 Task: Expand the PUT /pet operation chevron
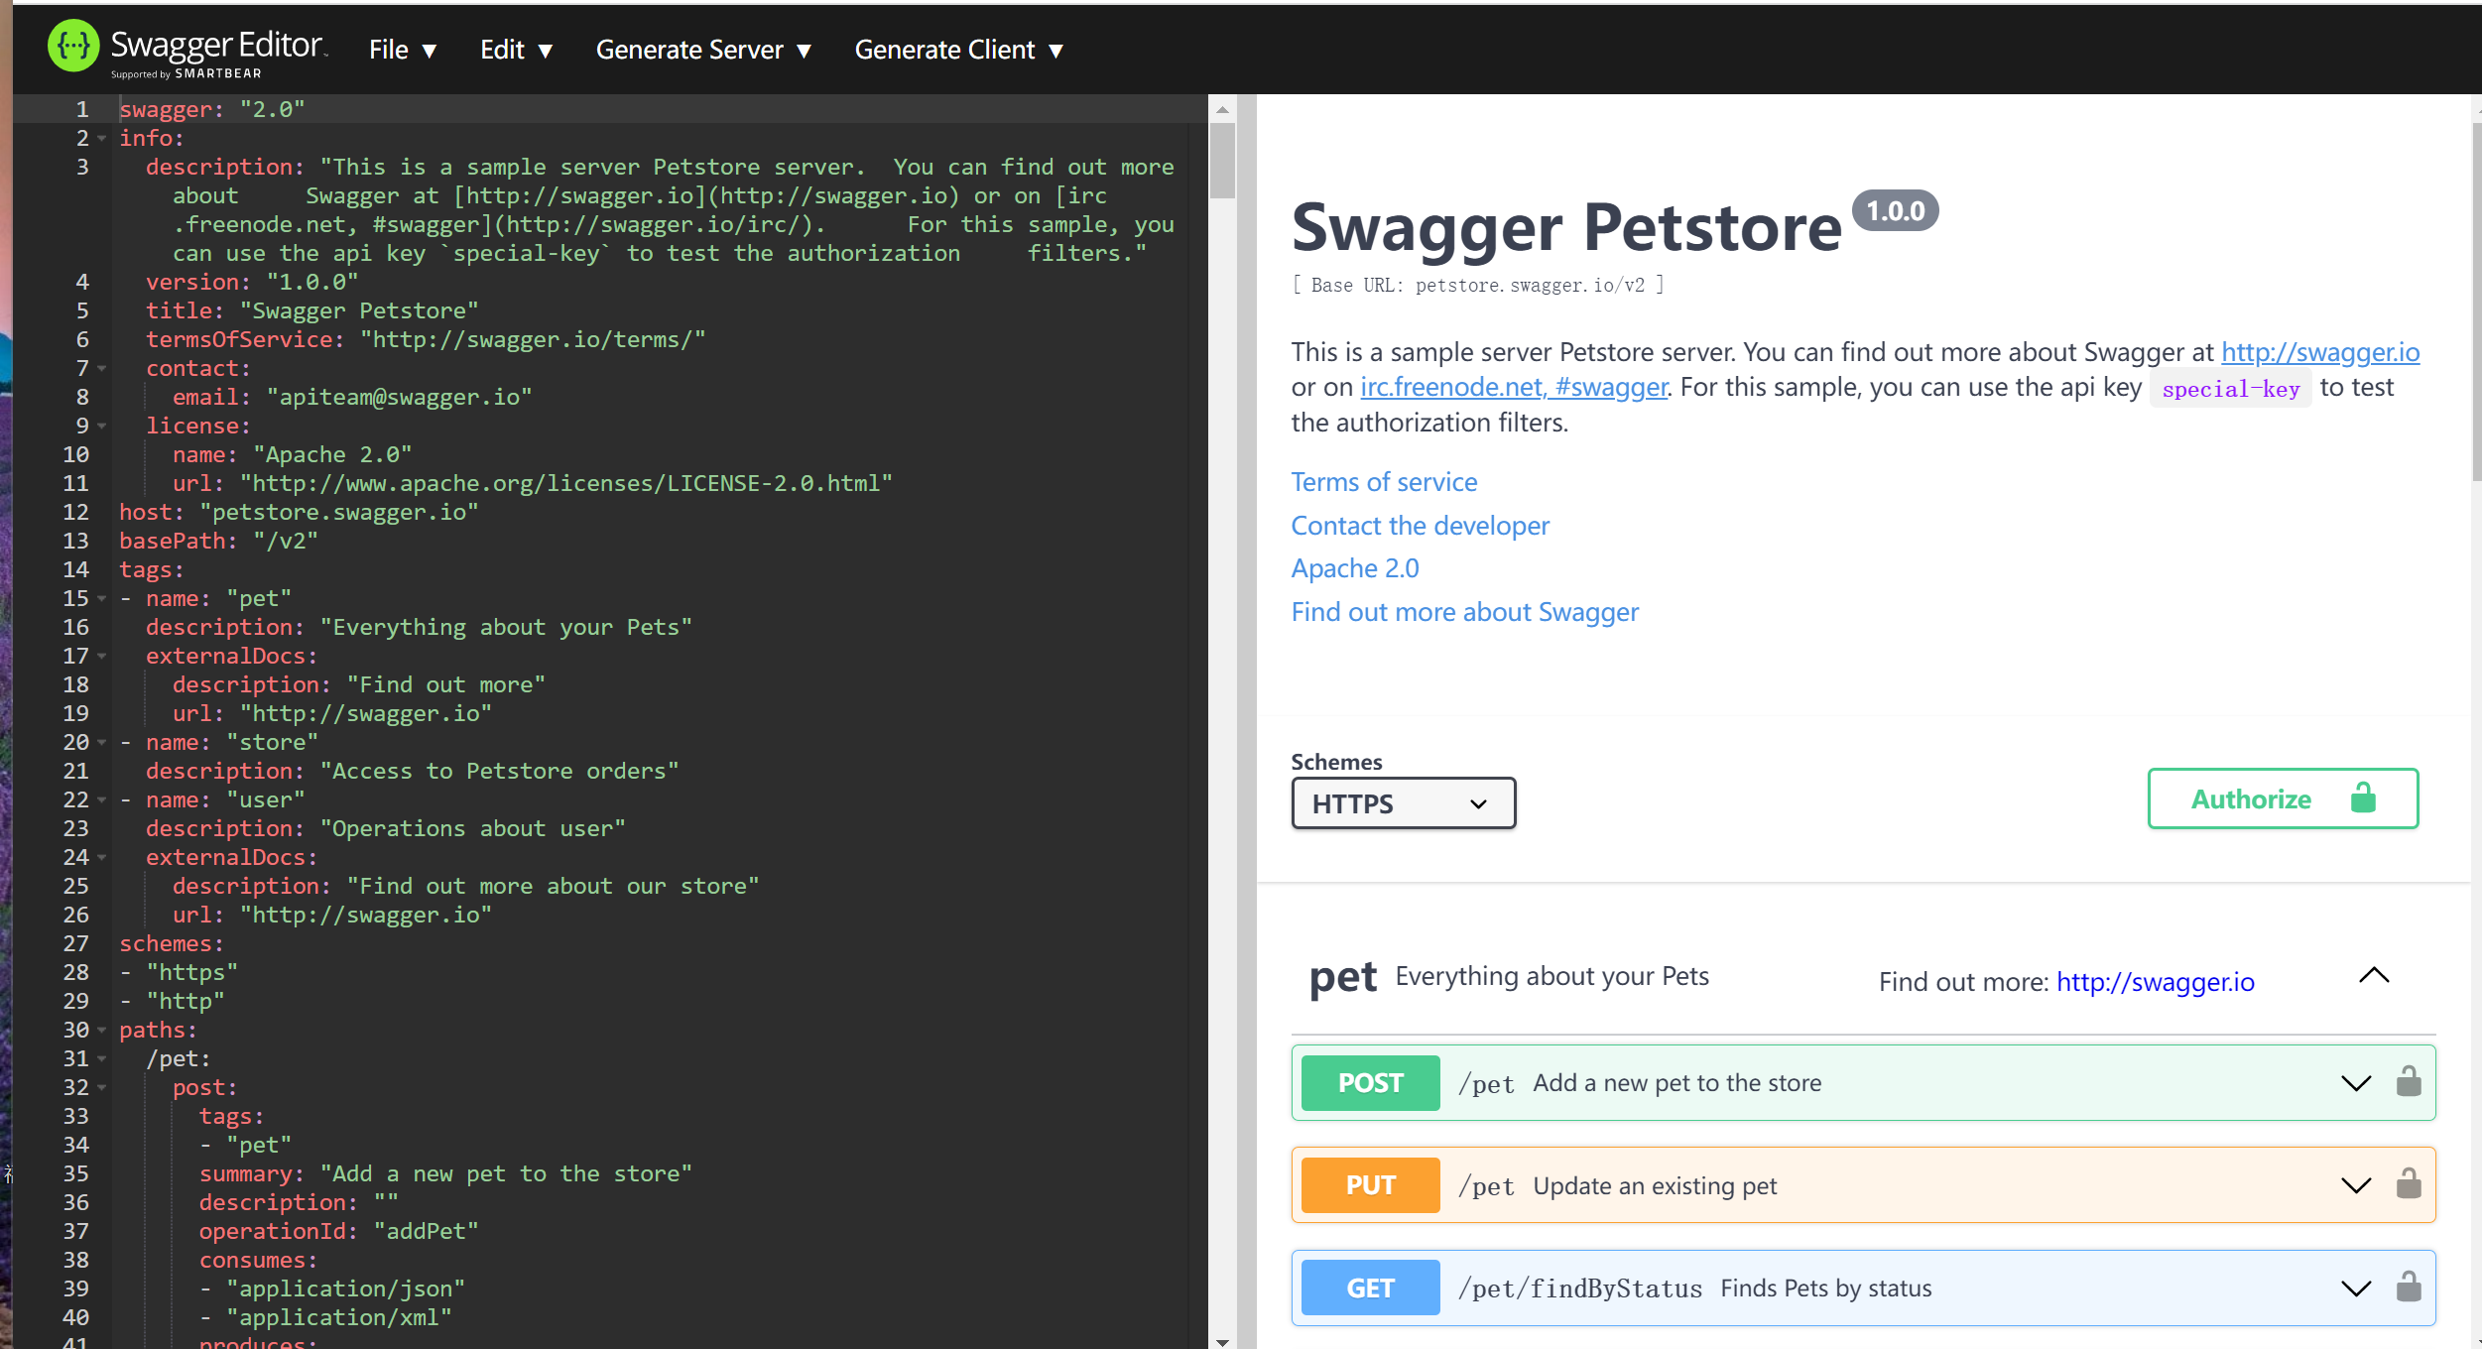point(2355,1185)
